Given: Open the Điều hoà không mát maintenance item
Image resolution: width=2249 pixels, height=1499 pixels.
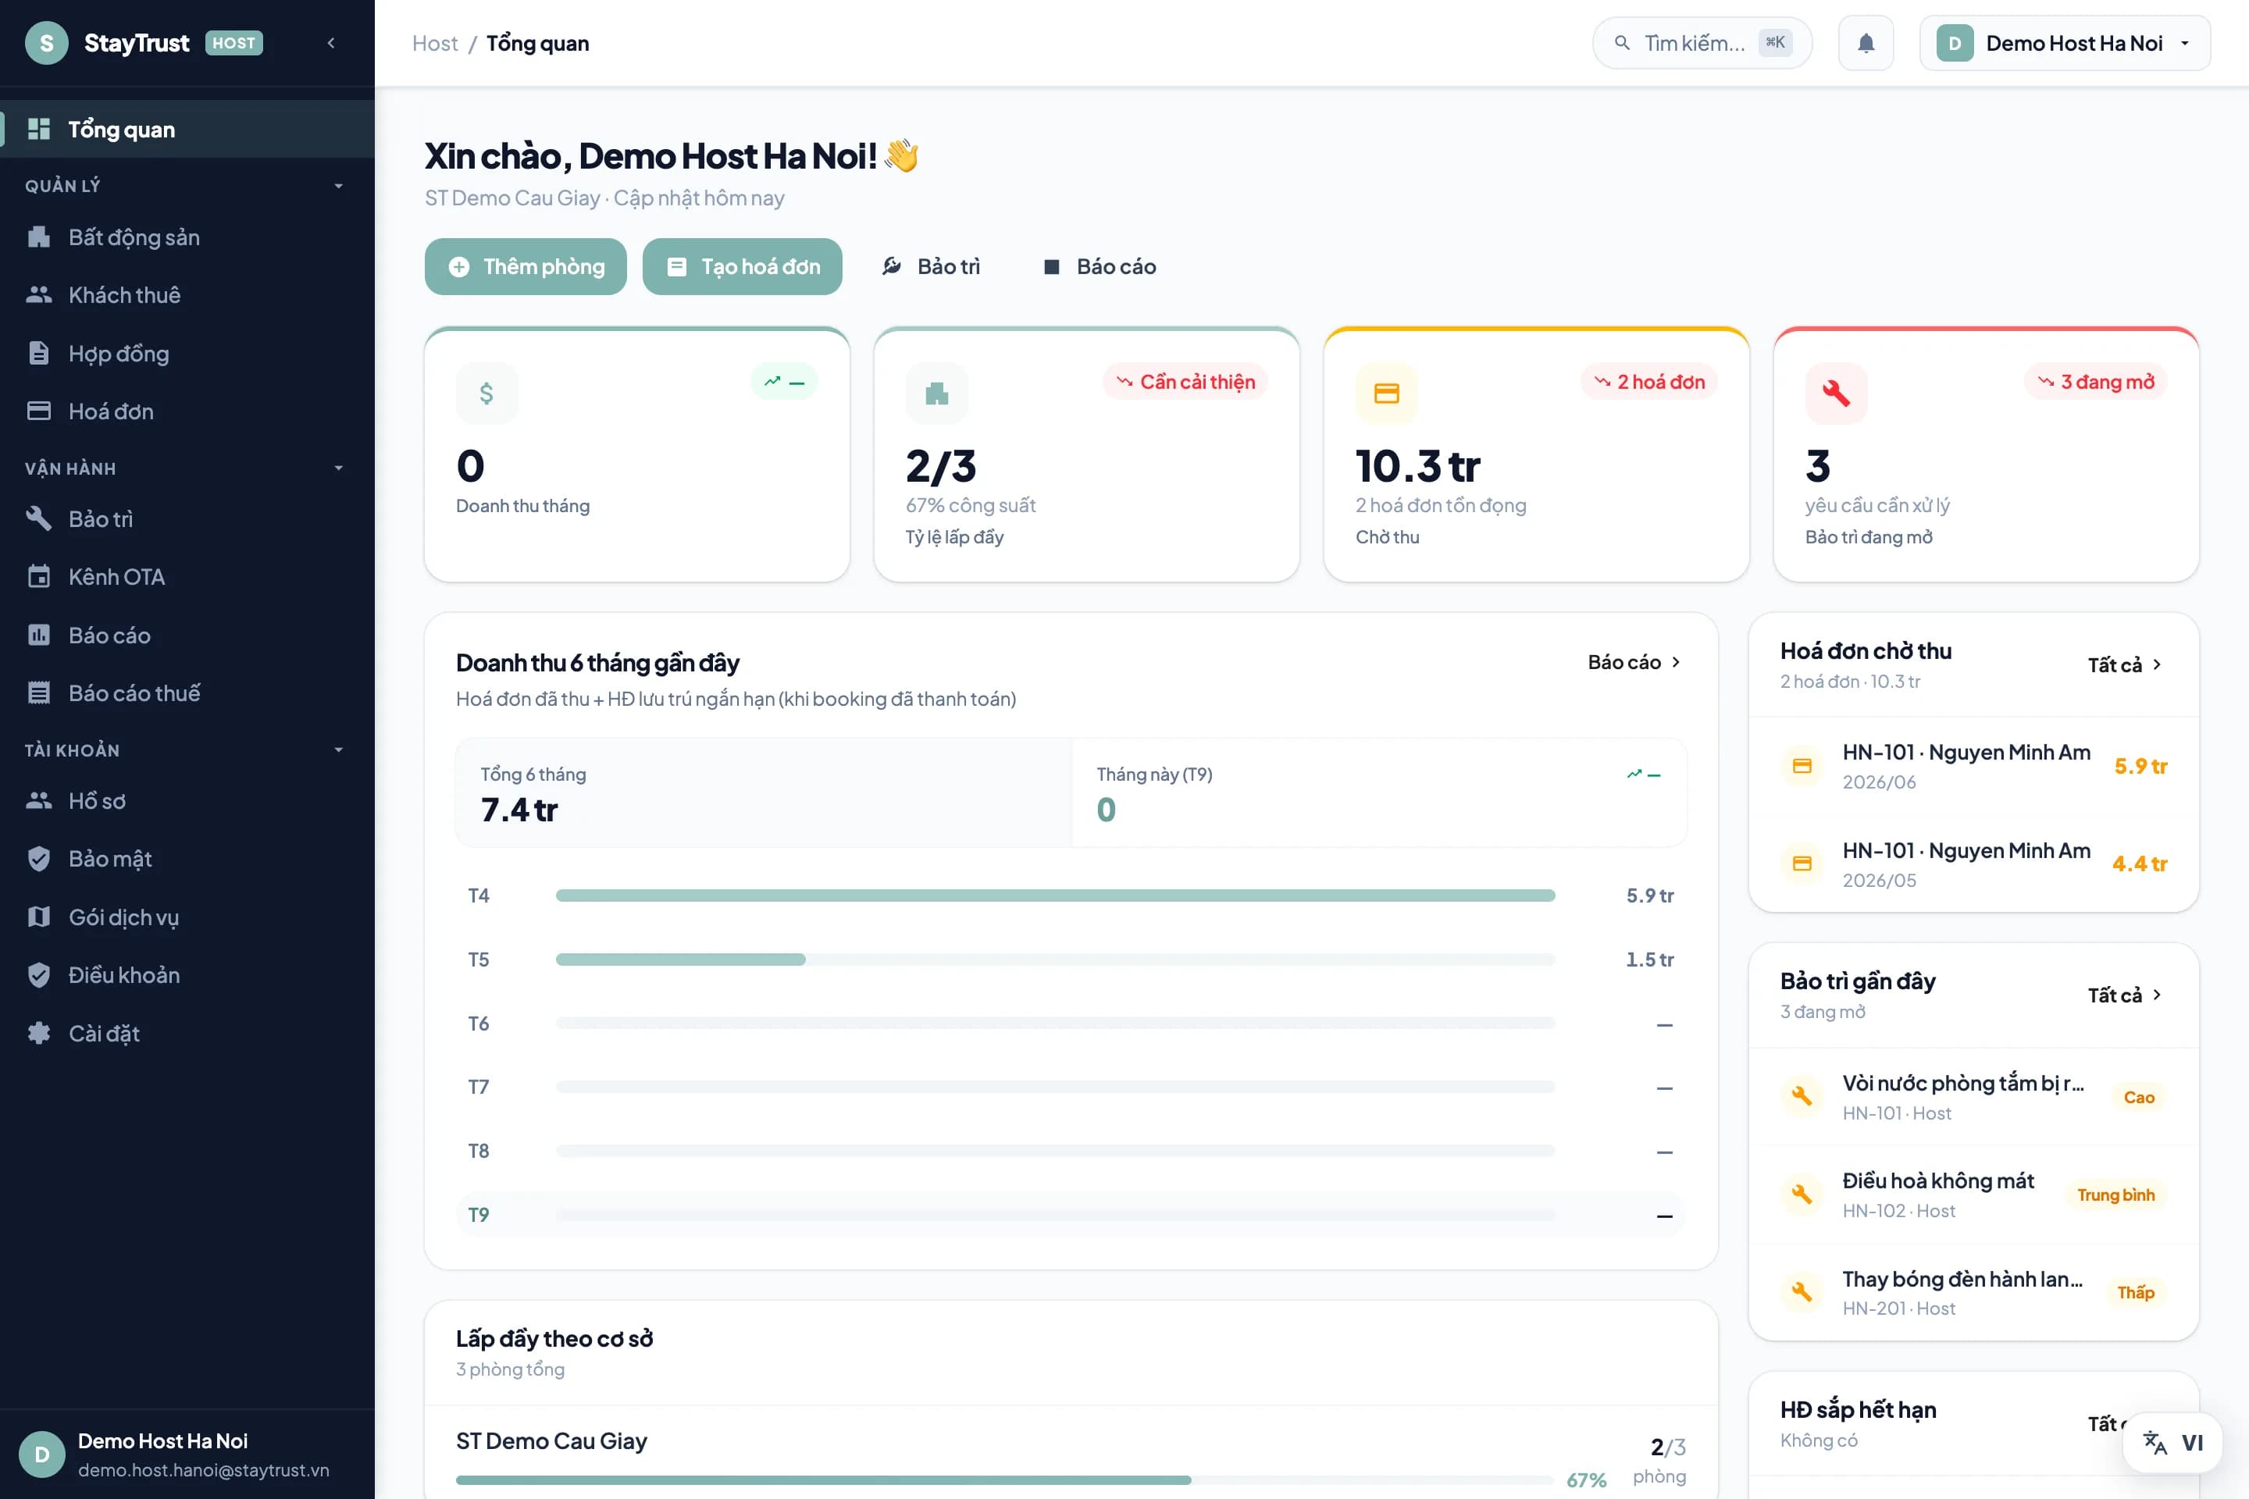Looking at the screenshot, I should (1973, 1195).
